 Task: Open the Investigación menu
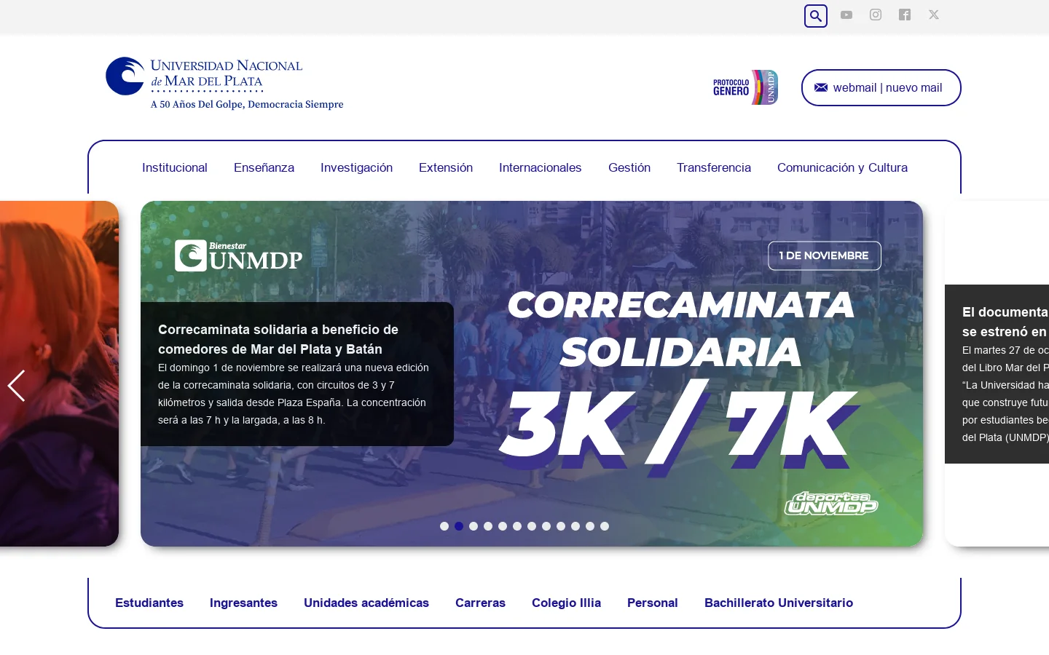point(356,167)
